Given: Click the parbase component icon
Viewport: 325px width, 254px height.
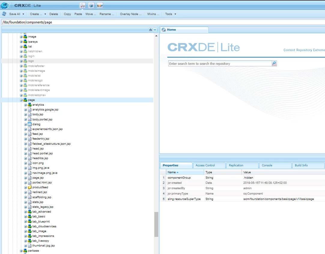Looking at the screenshot, I should pyautogui.click(x=25, y=251).
